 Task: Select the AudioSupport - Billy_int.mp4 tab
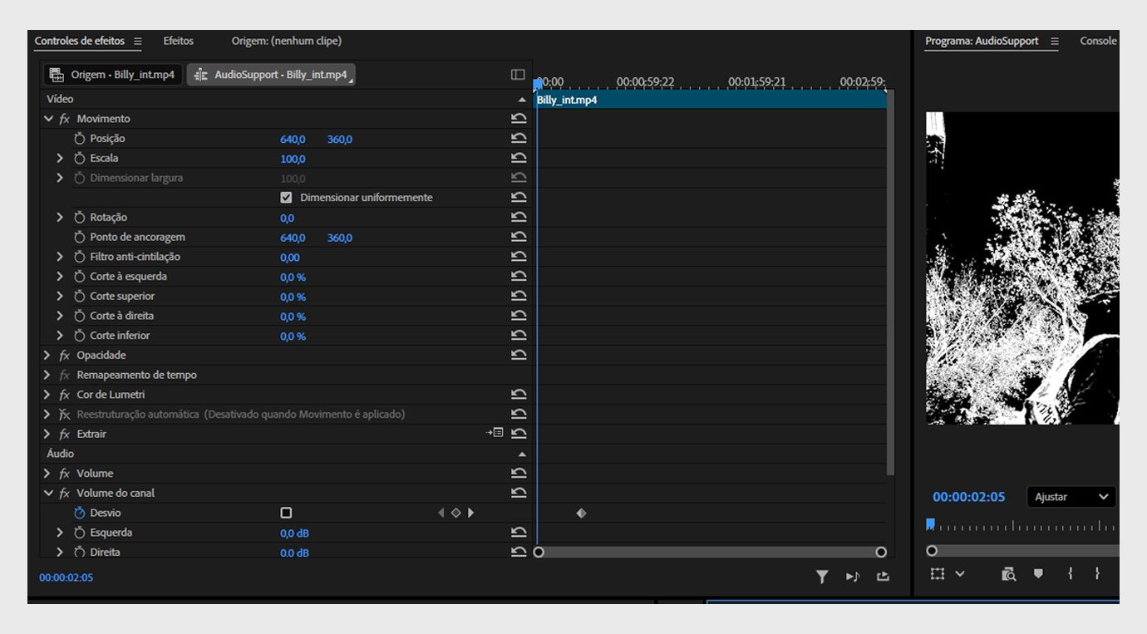pos(272,75)
